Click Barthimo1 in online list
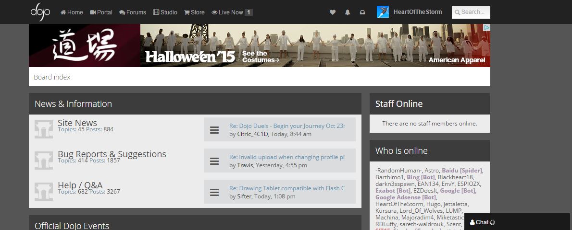 [x=390, y=177]
